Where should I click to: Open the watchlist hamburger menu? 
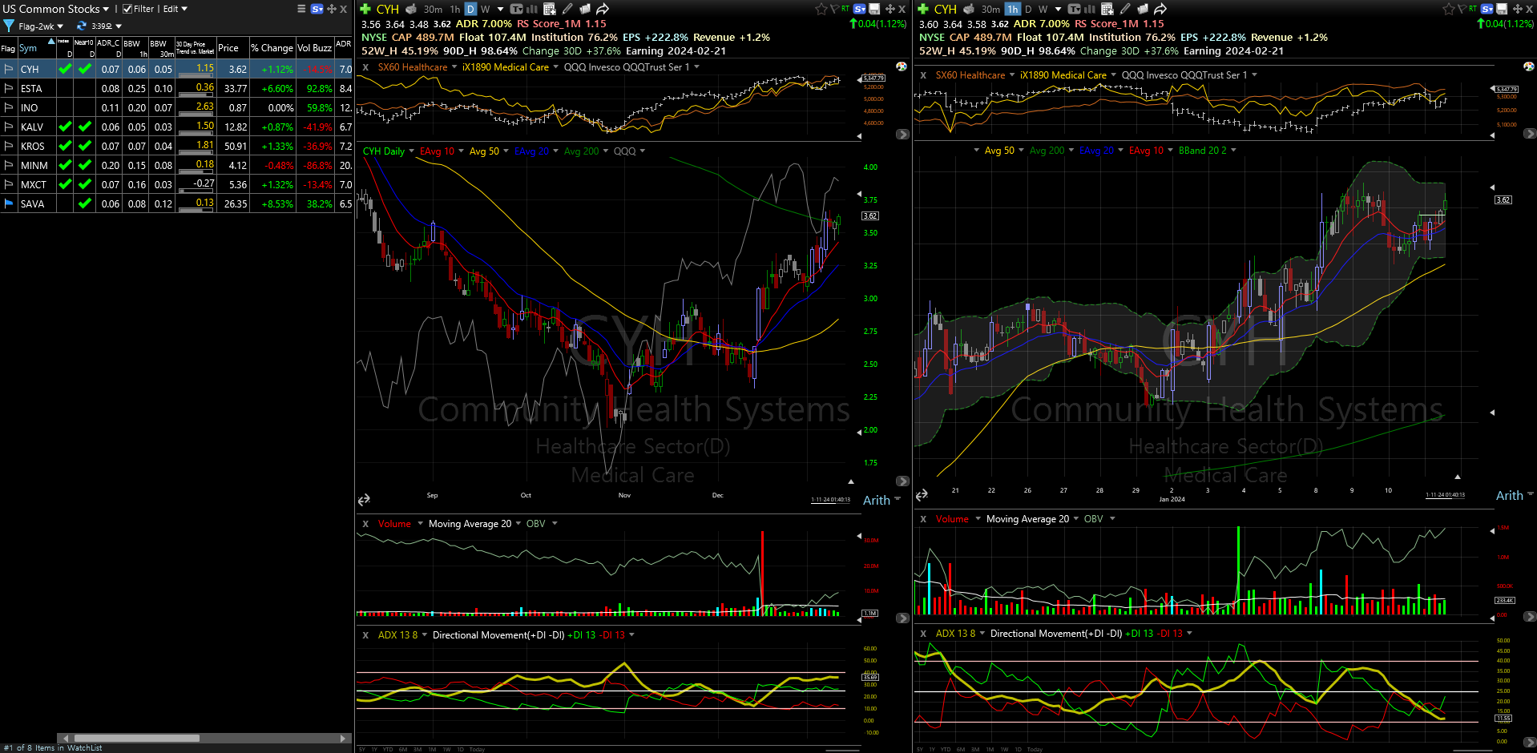(301, 9)
